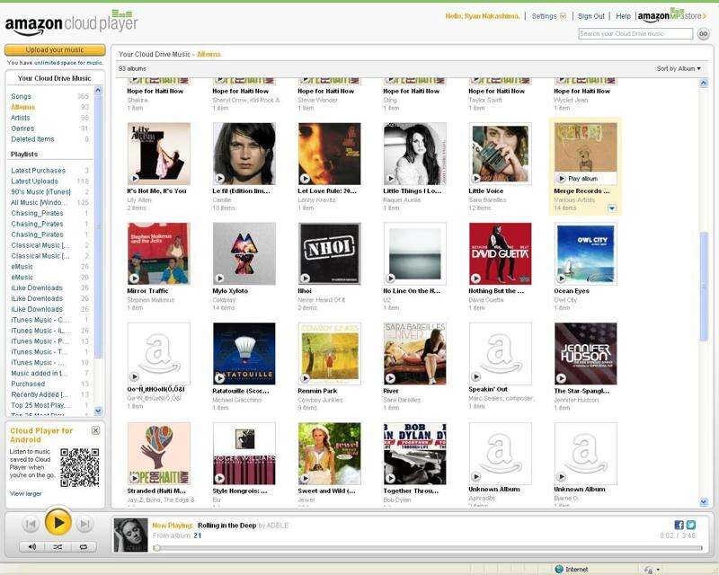
Task: Click the play icon on No Line On the Horizon
Action: [x=390, y=279]
